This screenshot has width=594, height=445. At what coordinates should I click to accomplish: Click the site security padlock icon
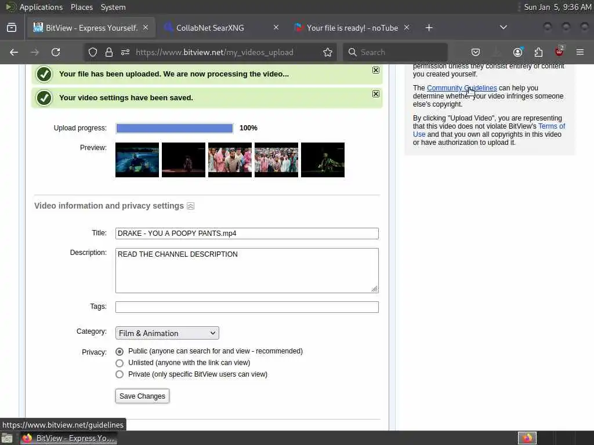coord(109,52)
